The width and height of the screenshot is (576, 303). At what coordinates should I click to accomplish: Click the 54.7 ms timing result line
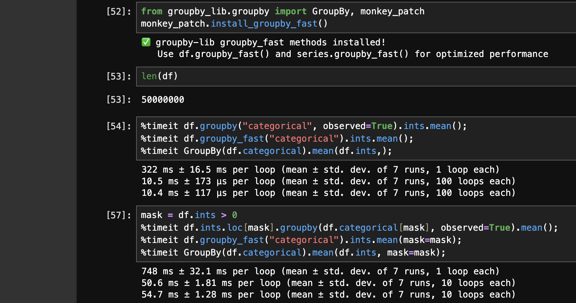click(328, 294)
